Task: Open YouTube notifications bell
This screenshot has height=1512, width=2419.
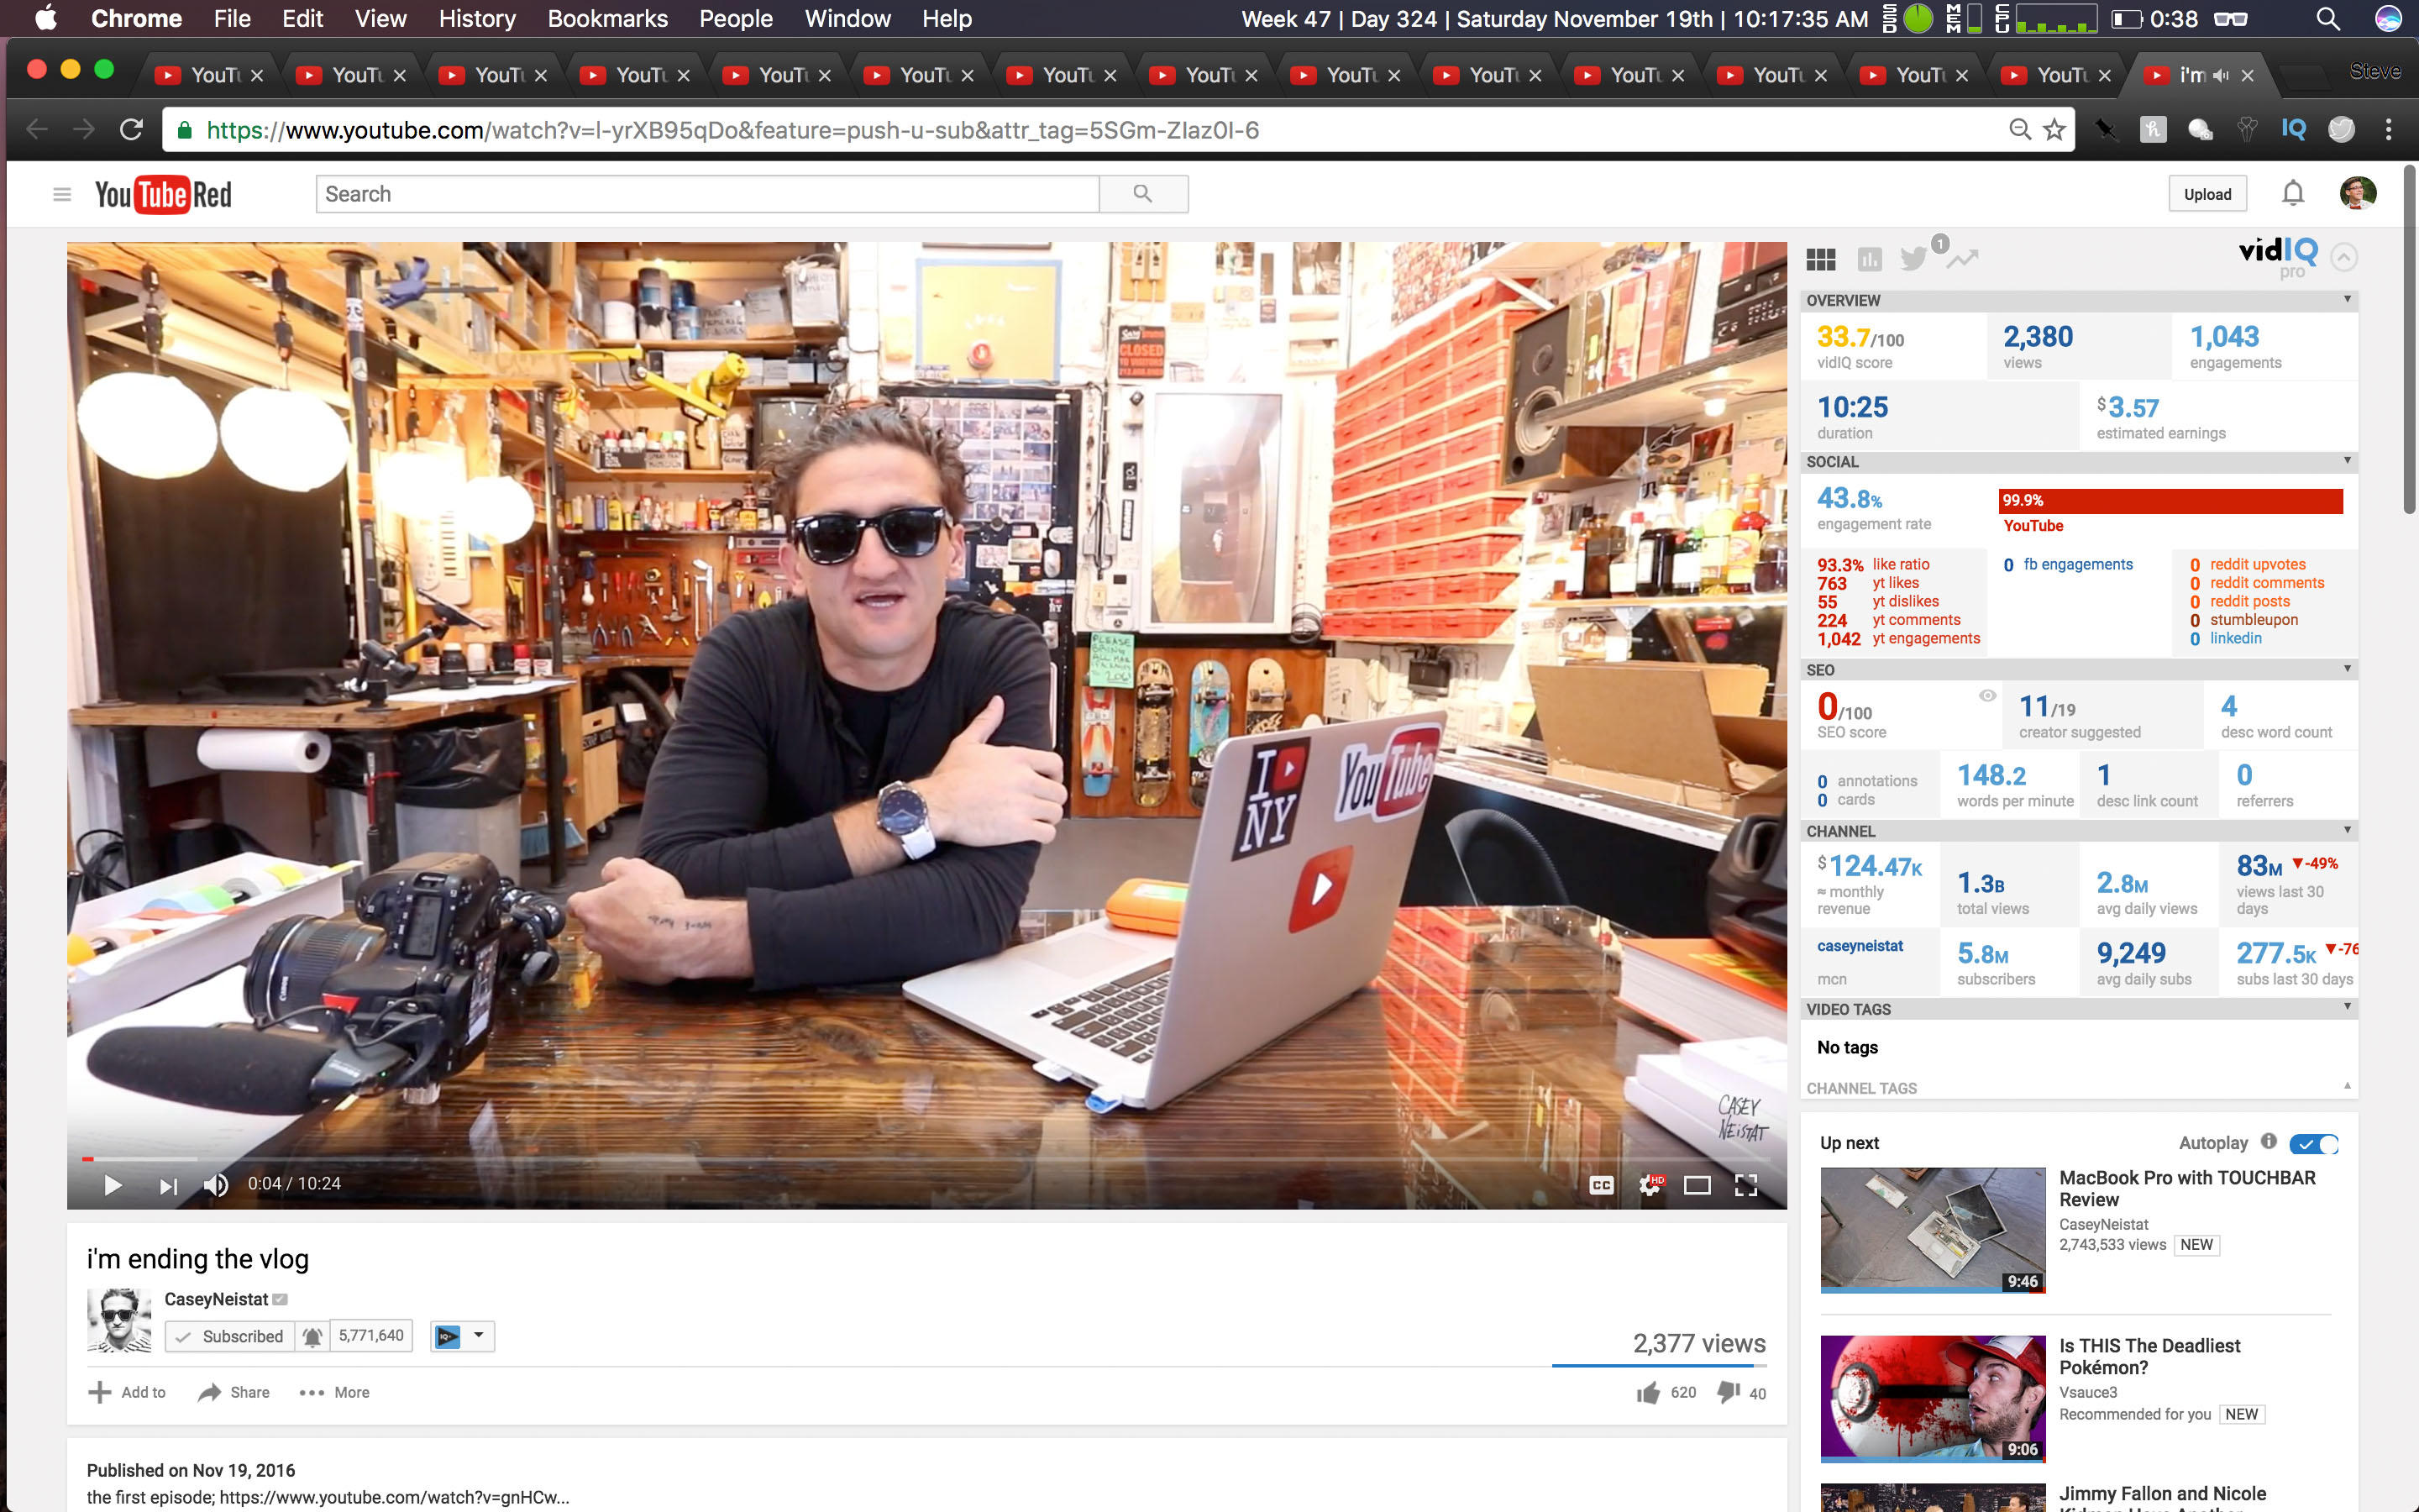Action: 2292,194
